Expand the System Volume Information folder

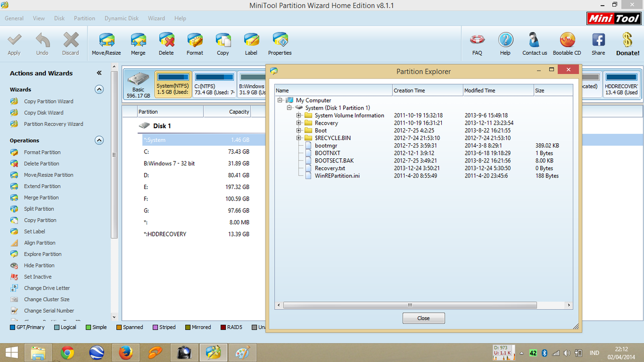coord(298,115)
